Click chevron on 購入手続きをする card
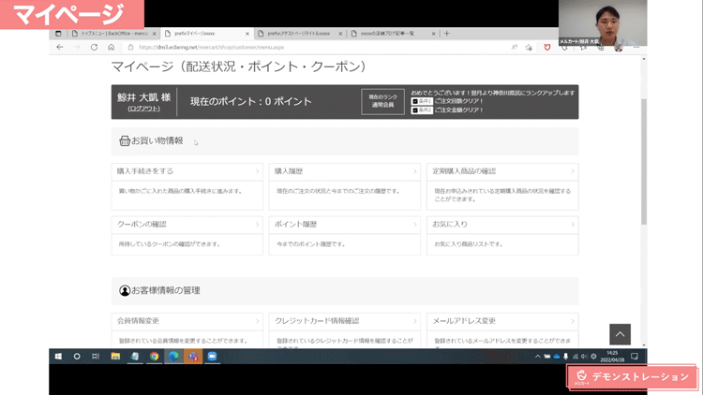 (258, 171)
